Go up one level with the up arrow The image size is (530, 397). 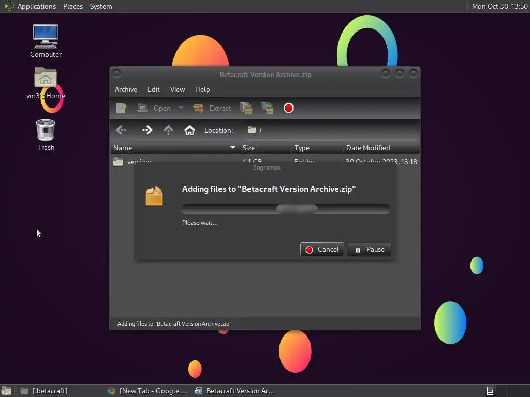click(168, 130)
